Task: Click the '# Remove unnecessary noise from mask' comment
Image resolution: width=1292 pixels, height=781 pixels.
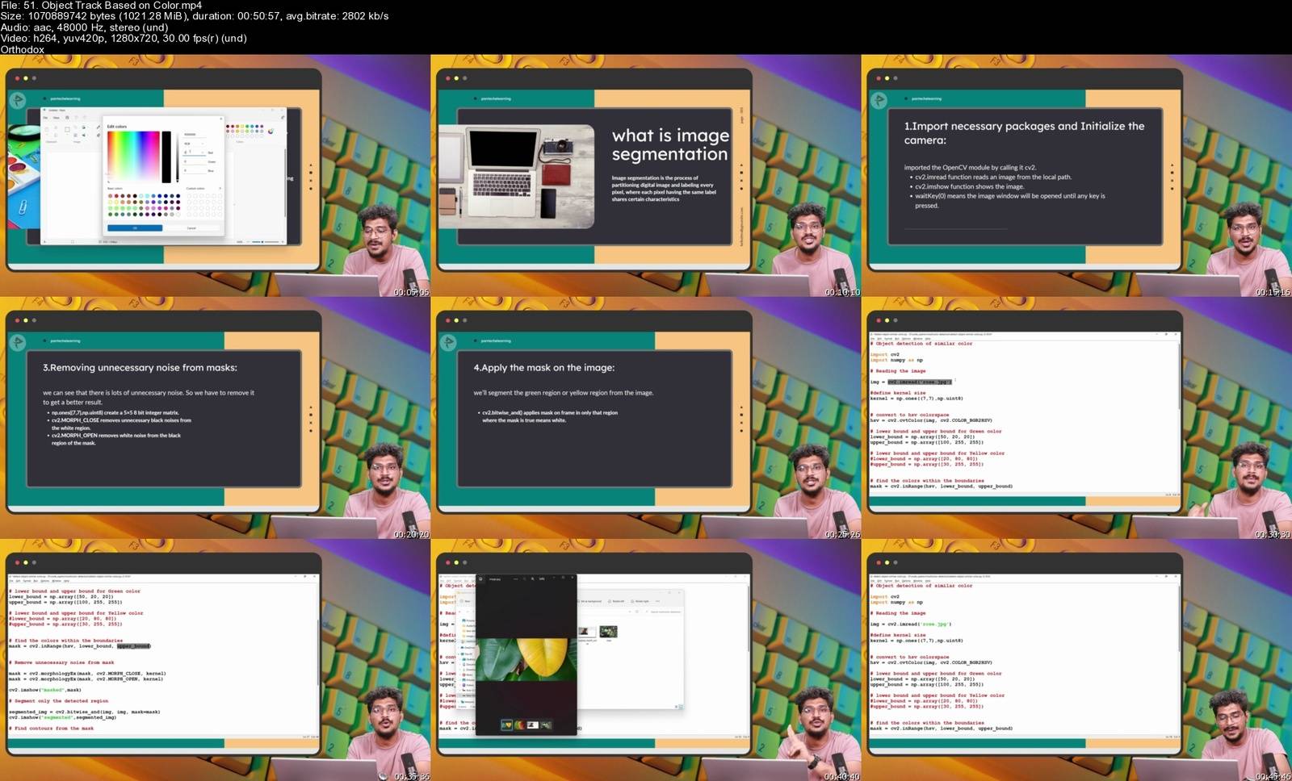Action: [61, 662]
